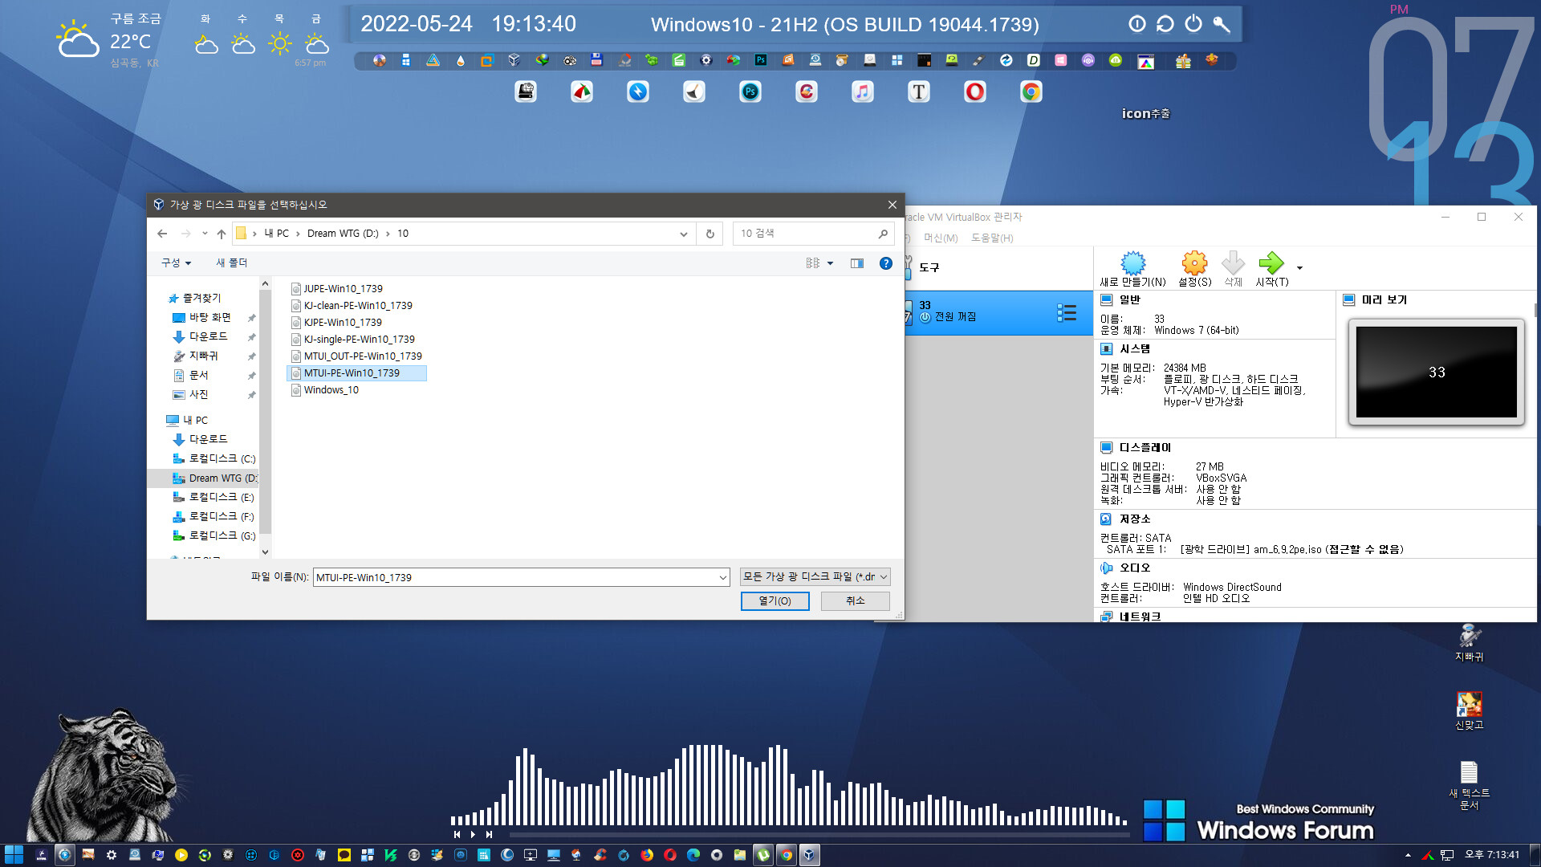Open 머신(M) menu in VirtualBox

click(x=941, y=238)
